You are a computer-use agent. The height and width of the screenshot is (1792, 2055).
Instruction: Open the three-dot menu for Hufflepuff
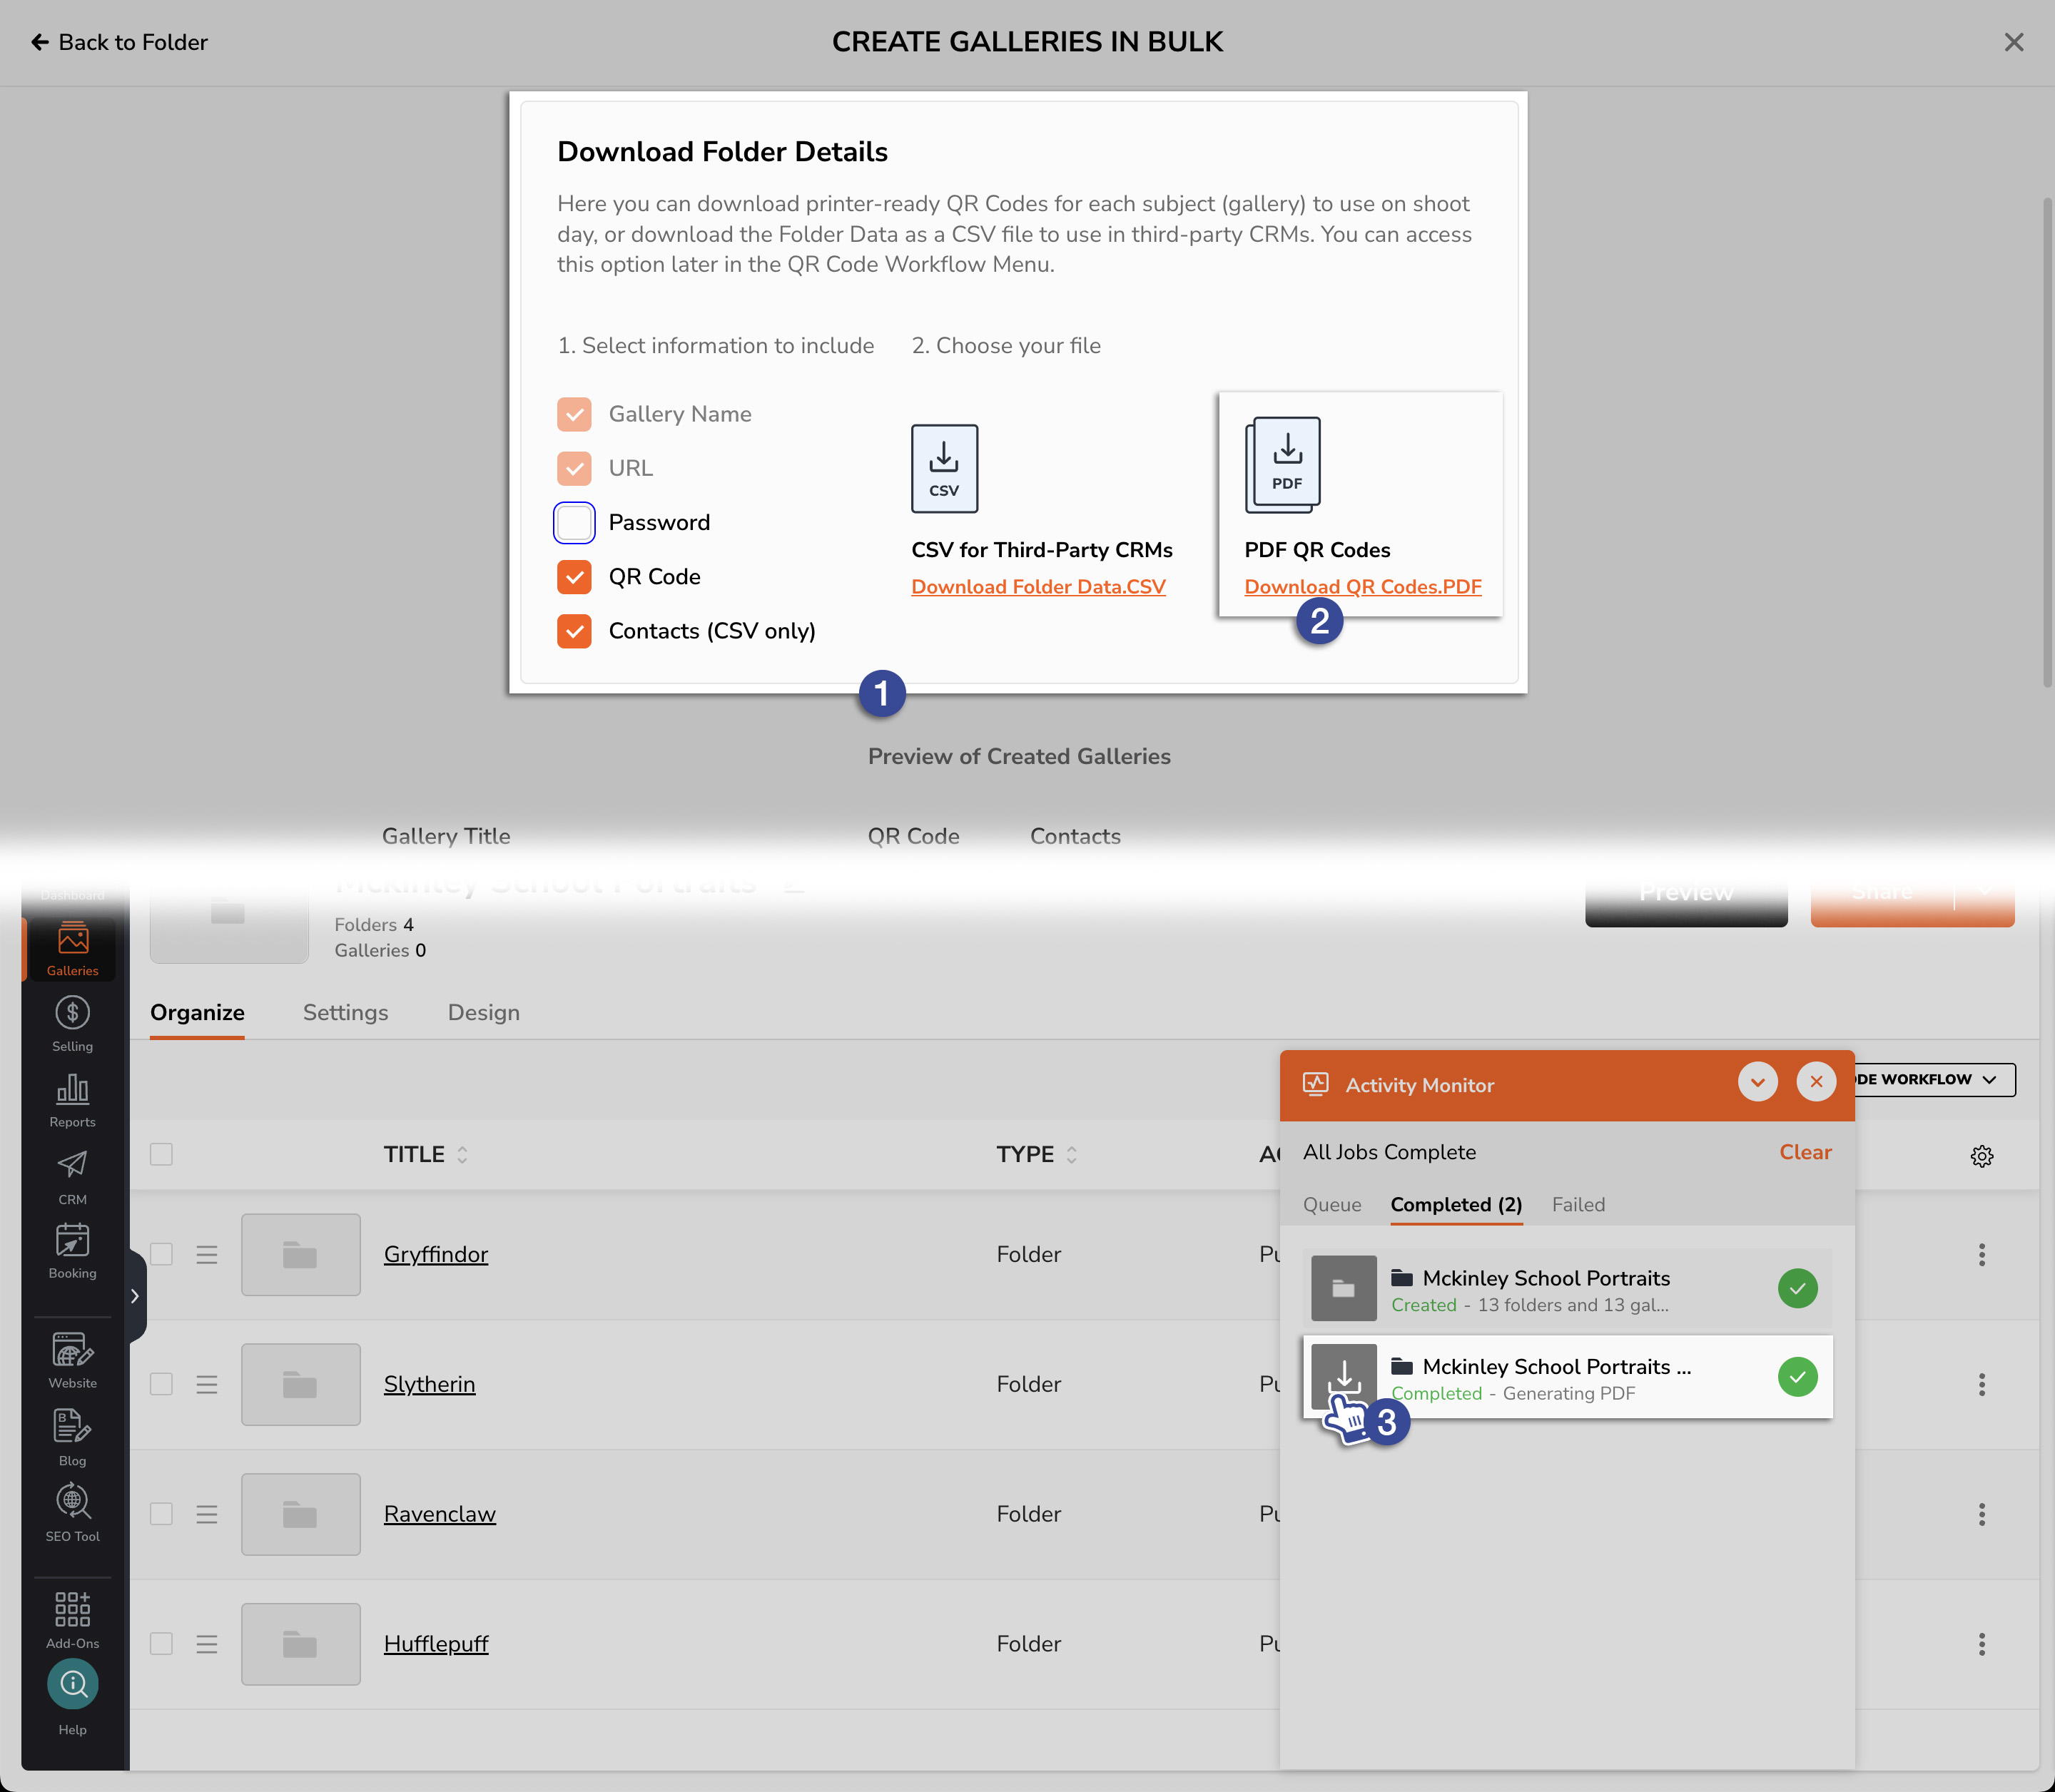point(1981,1644)
